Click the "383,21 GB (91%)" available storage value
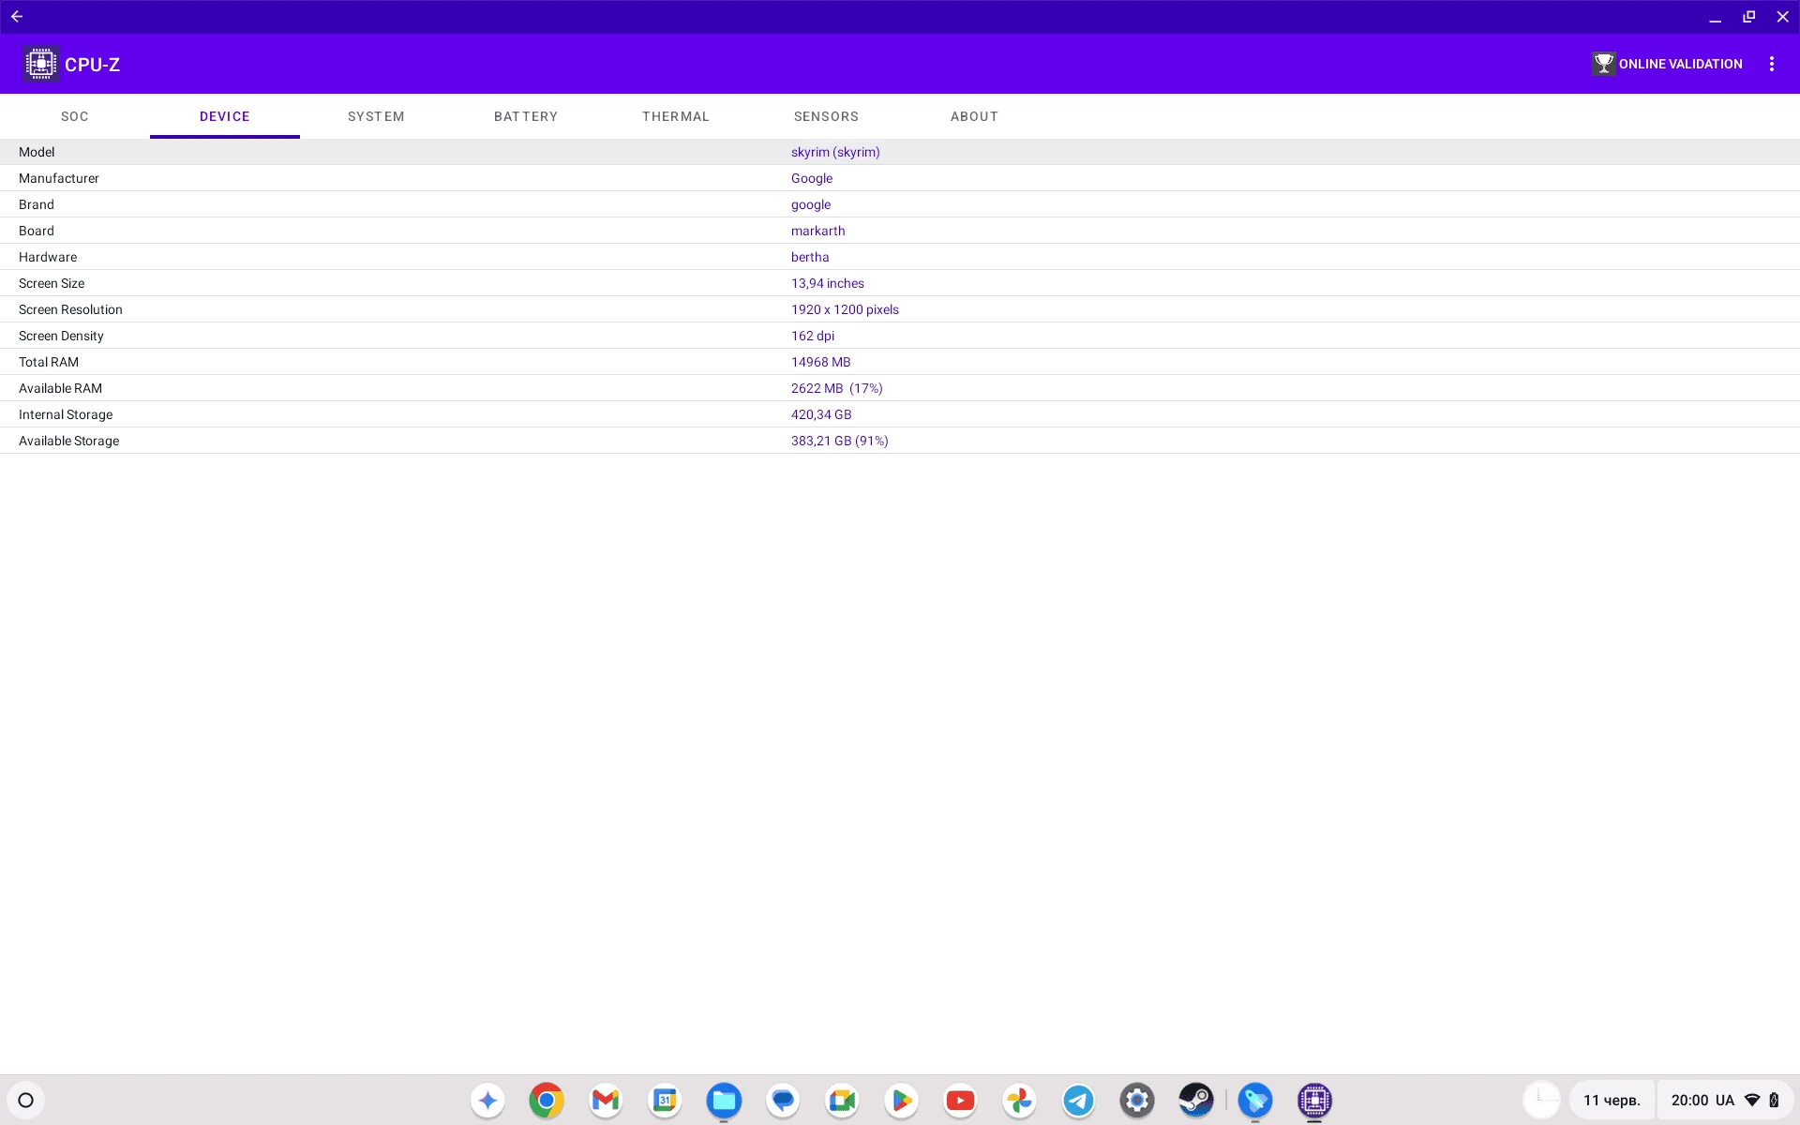The width and height of the screenshot is (1800, 1125). 840,441
